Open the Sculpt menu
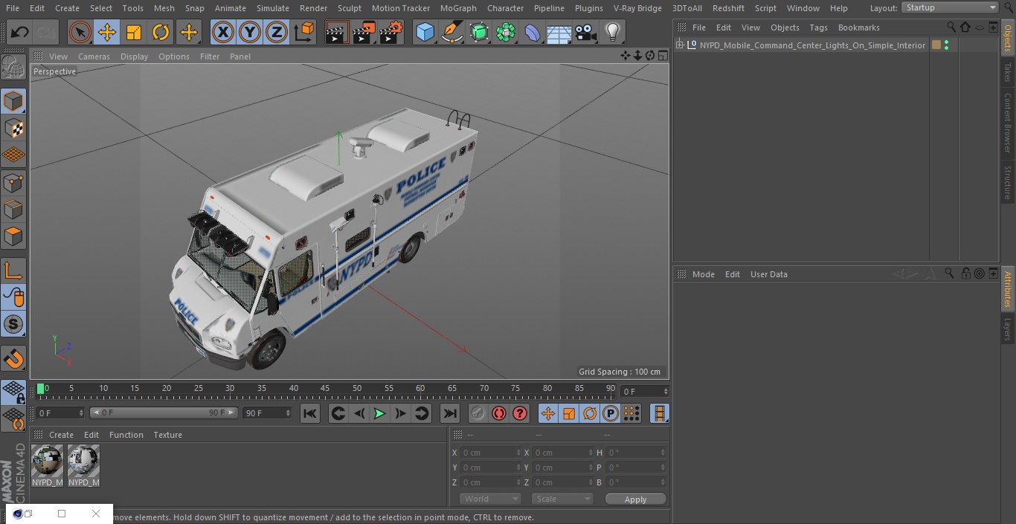This screenshot has height=524, width=1016. coord(350,8)
